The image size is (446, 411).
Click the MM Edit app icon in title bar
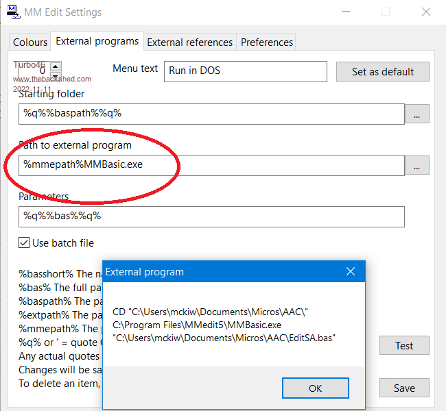pyautogui.click(x=12, y=11)
